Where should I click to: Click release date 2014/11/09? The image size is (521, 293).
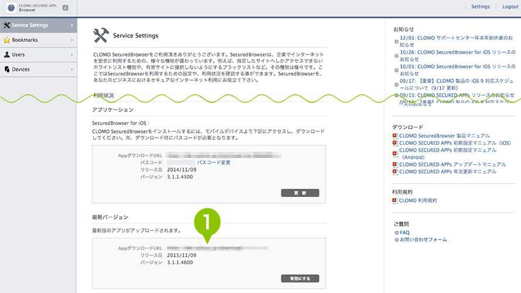pos(182,170)
